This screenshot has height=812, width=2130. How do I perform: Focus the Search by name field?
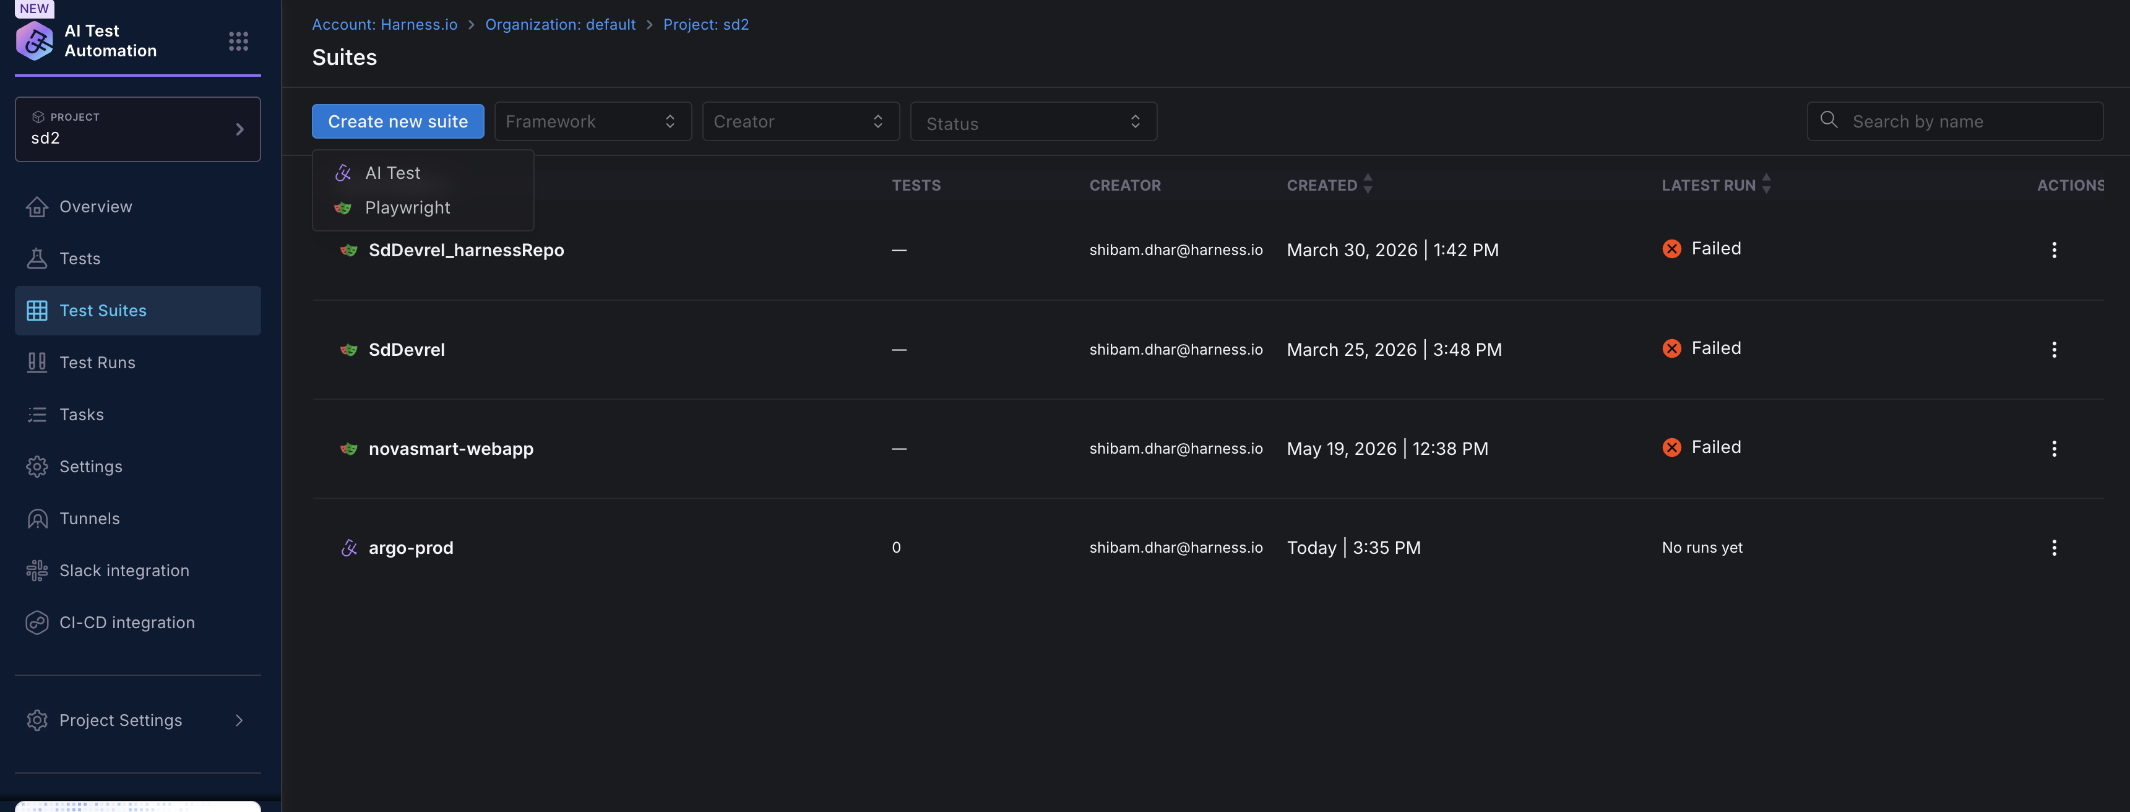coord(1955,121)
